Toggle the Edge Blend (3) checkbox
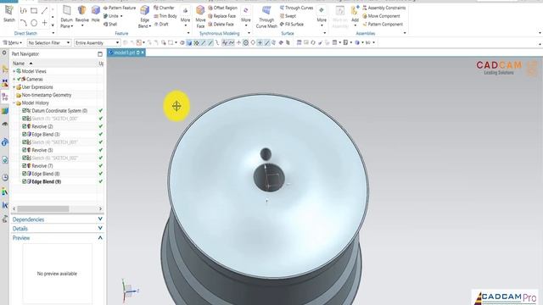 (x=25, y=134)
